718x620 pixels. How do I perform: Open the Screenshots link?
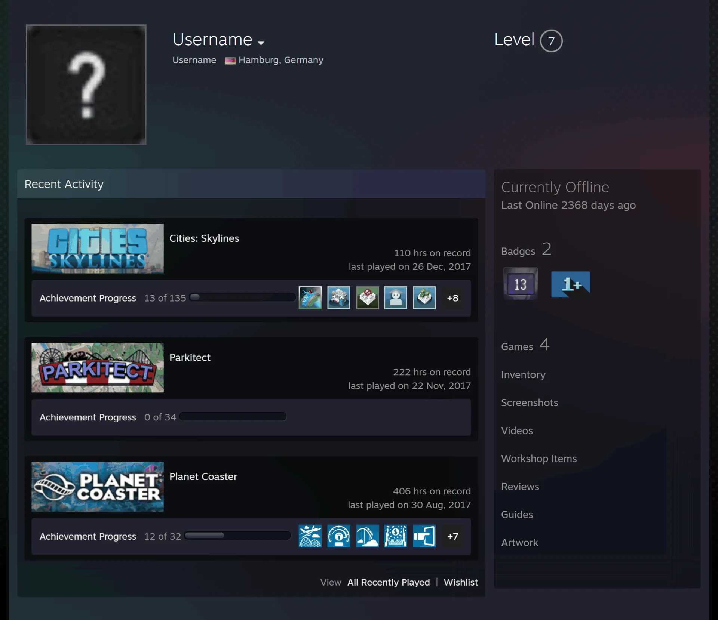(530, 402)
